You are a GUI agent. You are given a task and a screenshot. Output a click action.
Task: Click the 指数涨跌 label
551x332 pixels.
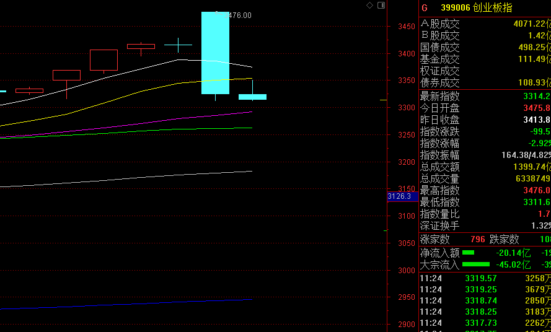(x=440, y=132)
